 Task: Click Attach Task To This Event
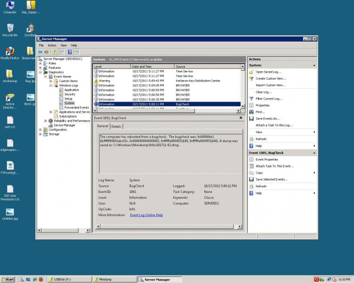275,166
